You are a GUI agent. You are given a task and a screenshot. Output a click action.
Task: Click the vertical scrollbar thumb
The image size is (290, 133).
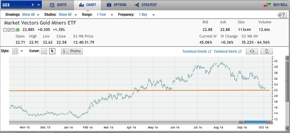pyautogui.click(x=287, y=81)
